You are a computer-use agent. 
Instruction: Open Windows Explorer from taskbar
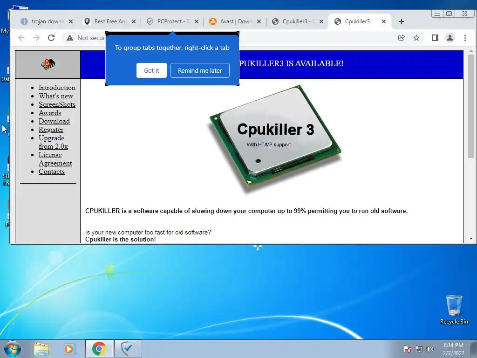[x=41, y=349]
